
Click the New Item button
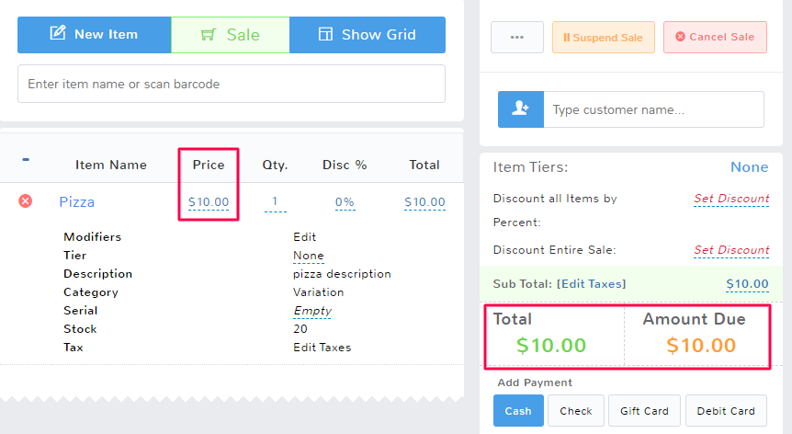(94, 35)
